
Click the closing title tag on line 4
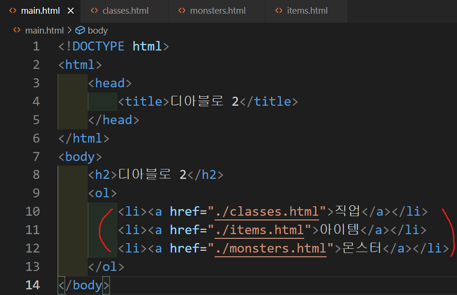[269, 101]
